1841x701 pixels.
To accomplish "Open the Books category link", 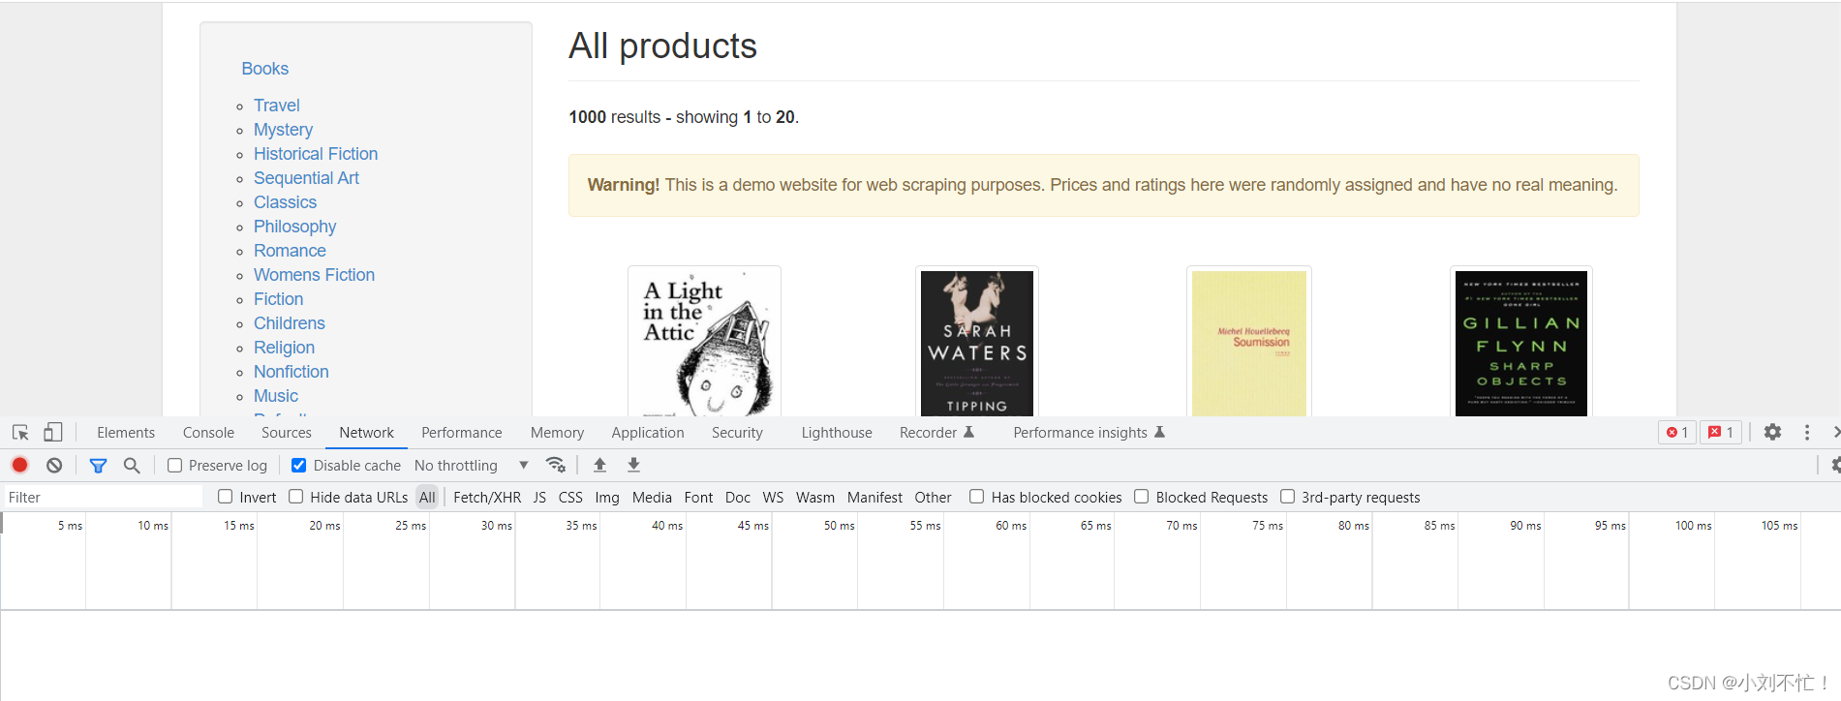I will (265, 69).
